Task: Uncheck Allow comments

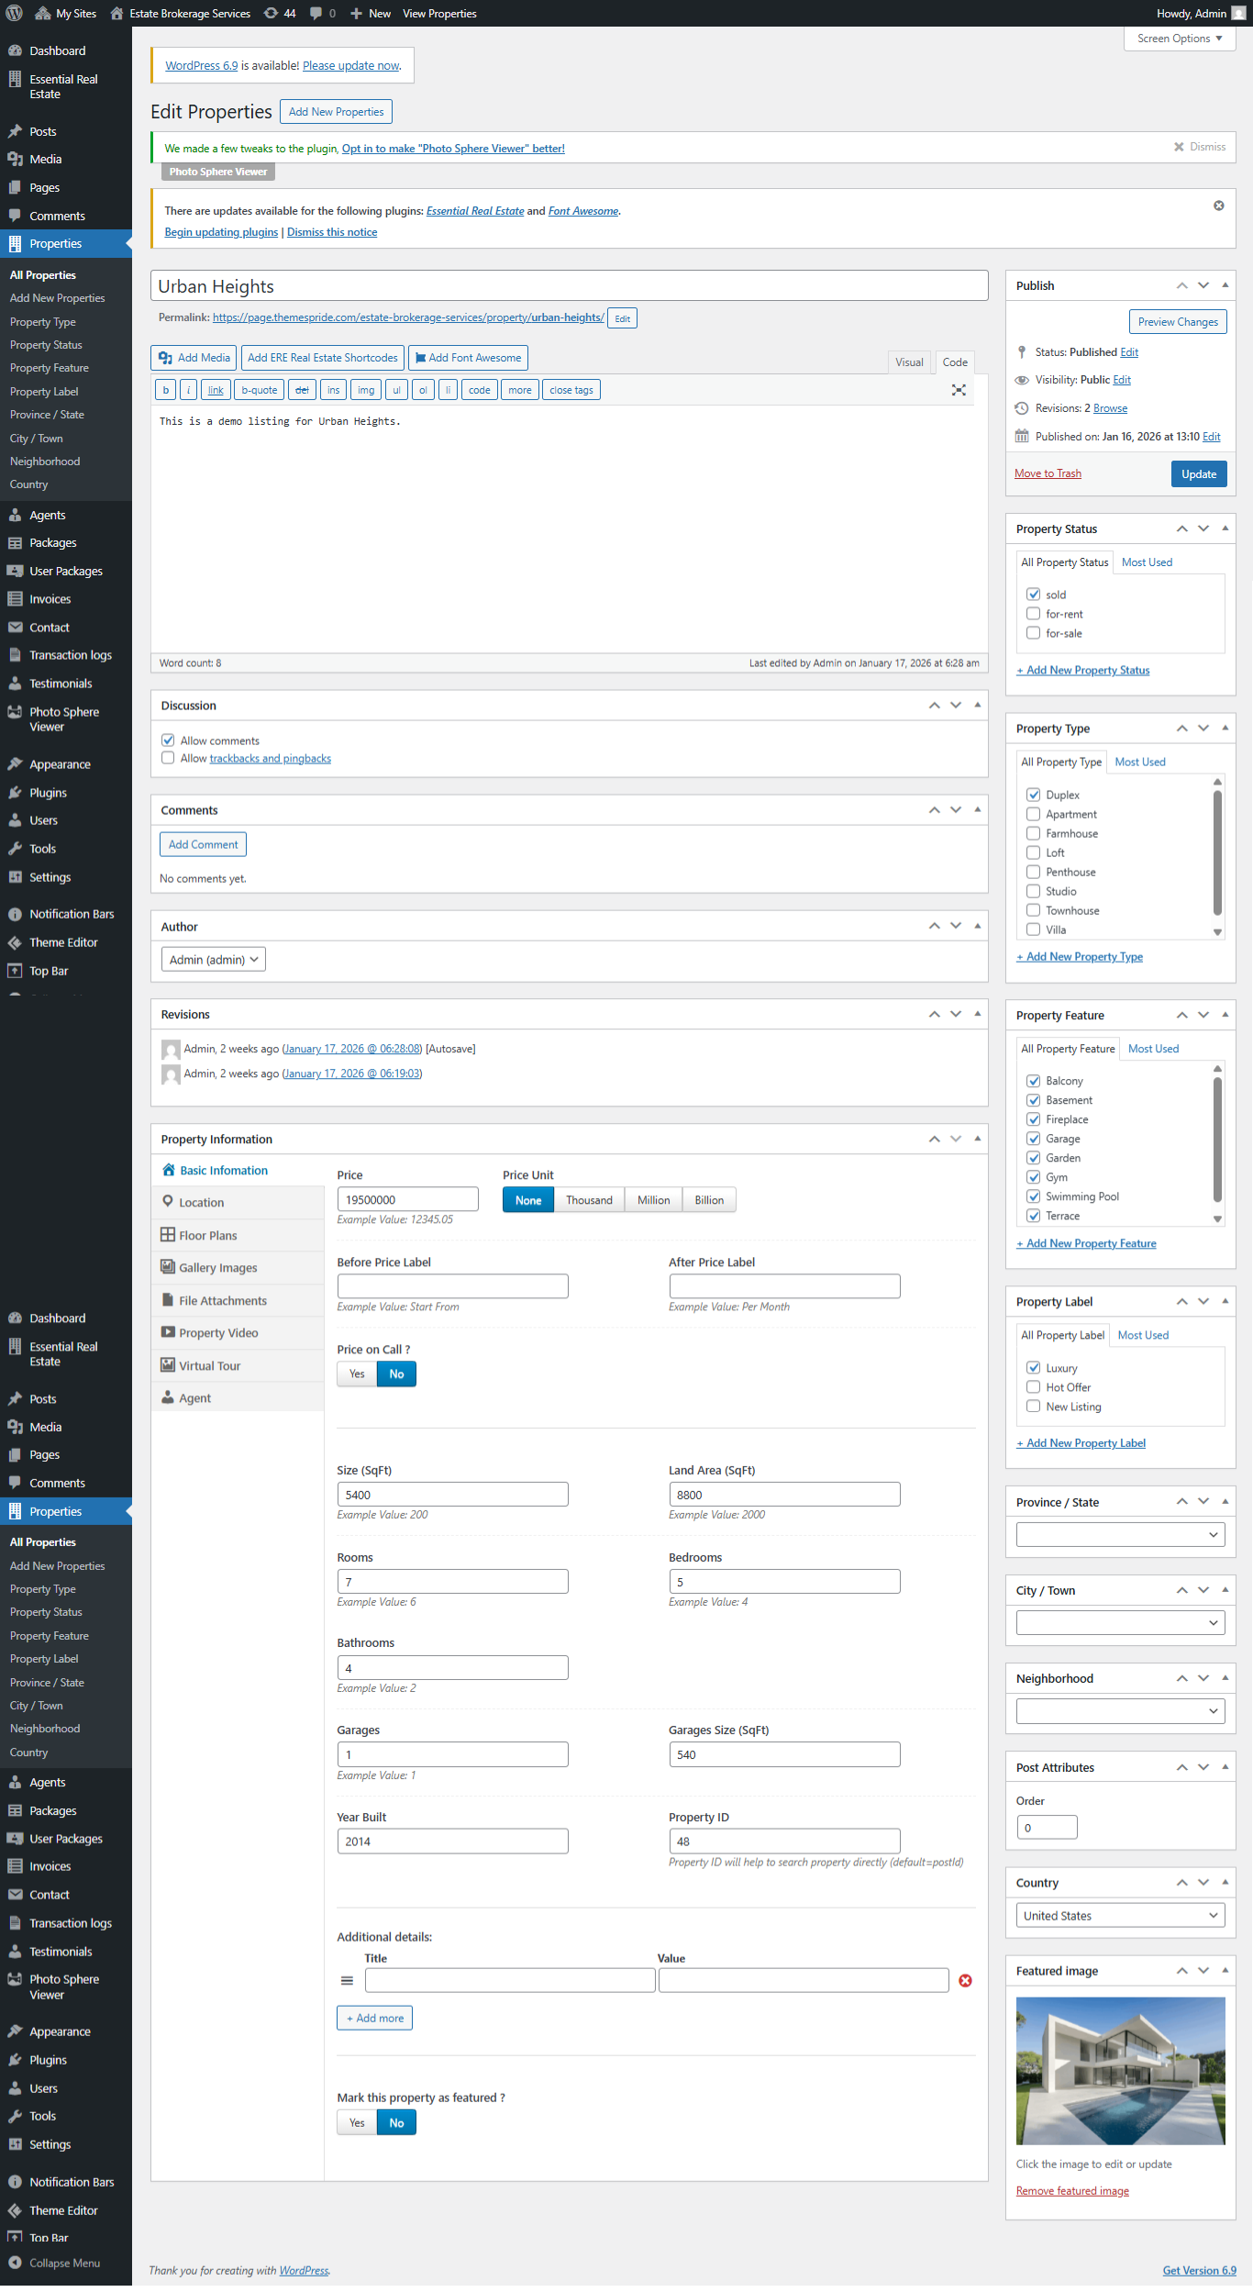Action: pos(168,740)
